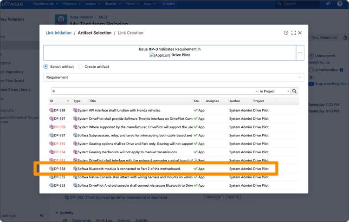Click the item icon beside DP-355
The width and height of the screenshot is (349, 222).
[x=51, y=177]
